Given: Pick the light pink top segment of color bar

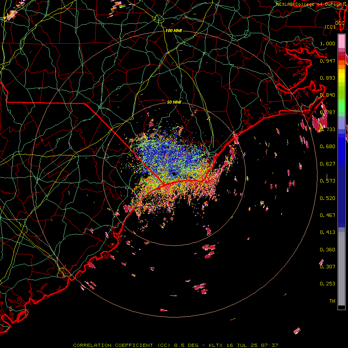Looking at the screenshot, I should pyautogui.click(x=341, y=41).
